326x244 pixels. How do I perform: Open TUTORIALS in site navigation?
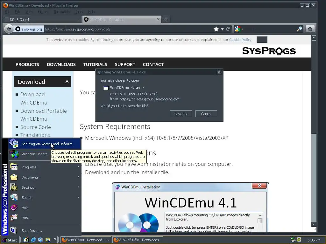pos(95,64)
